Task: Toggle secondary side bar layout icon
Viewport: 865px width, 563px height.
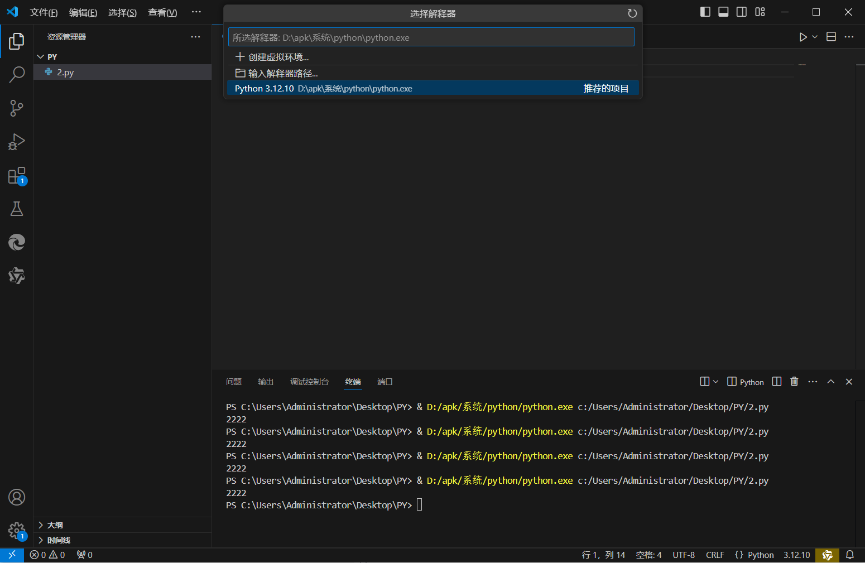Action: tap(742, 12)
